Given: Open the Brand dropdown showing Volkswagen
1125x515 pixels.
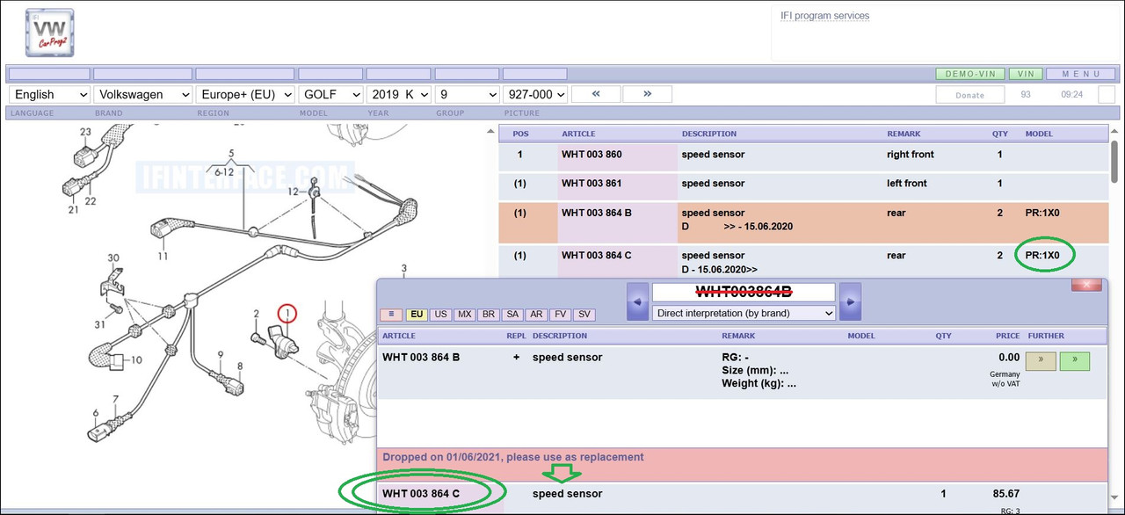Looking at the screenshot, I should [143, 94].
